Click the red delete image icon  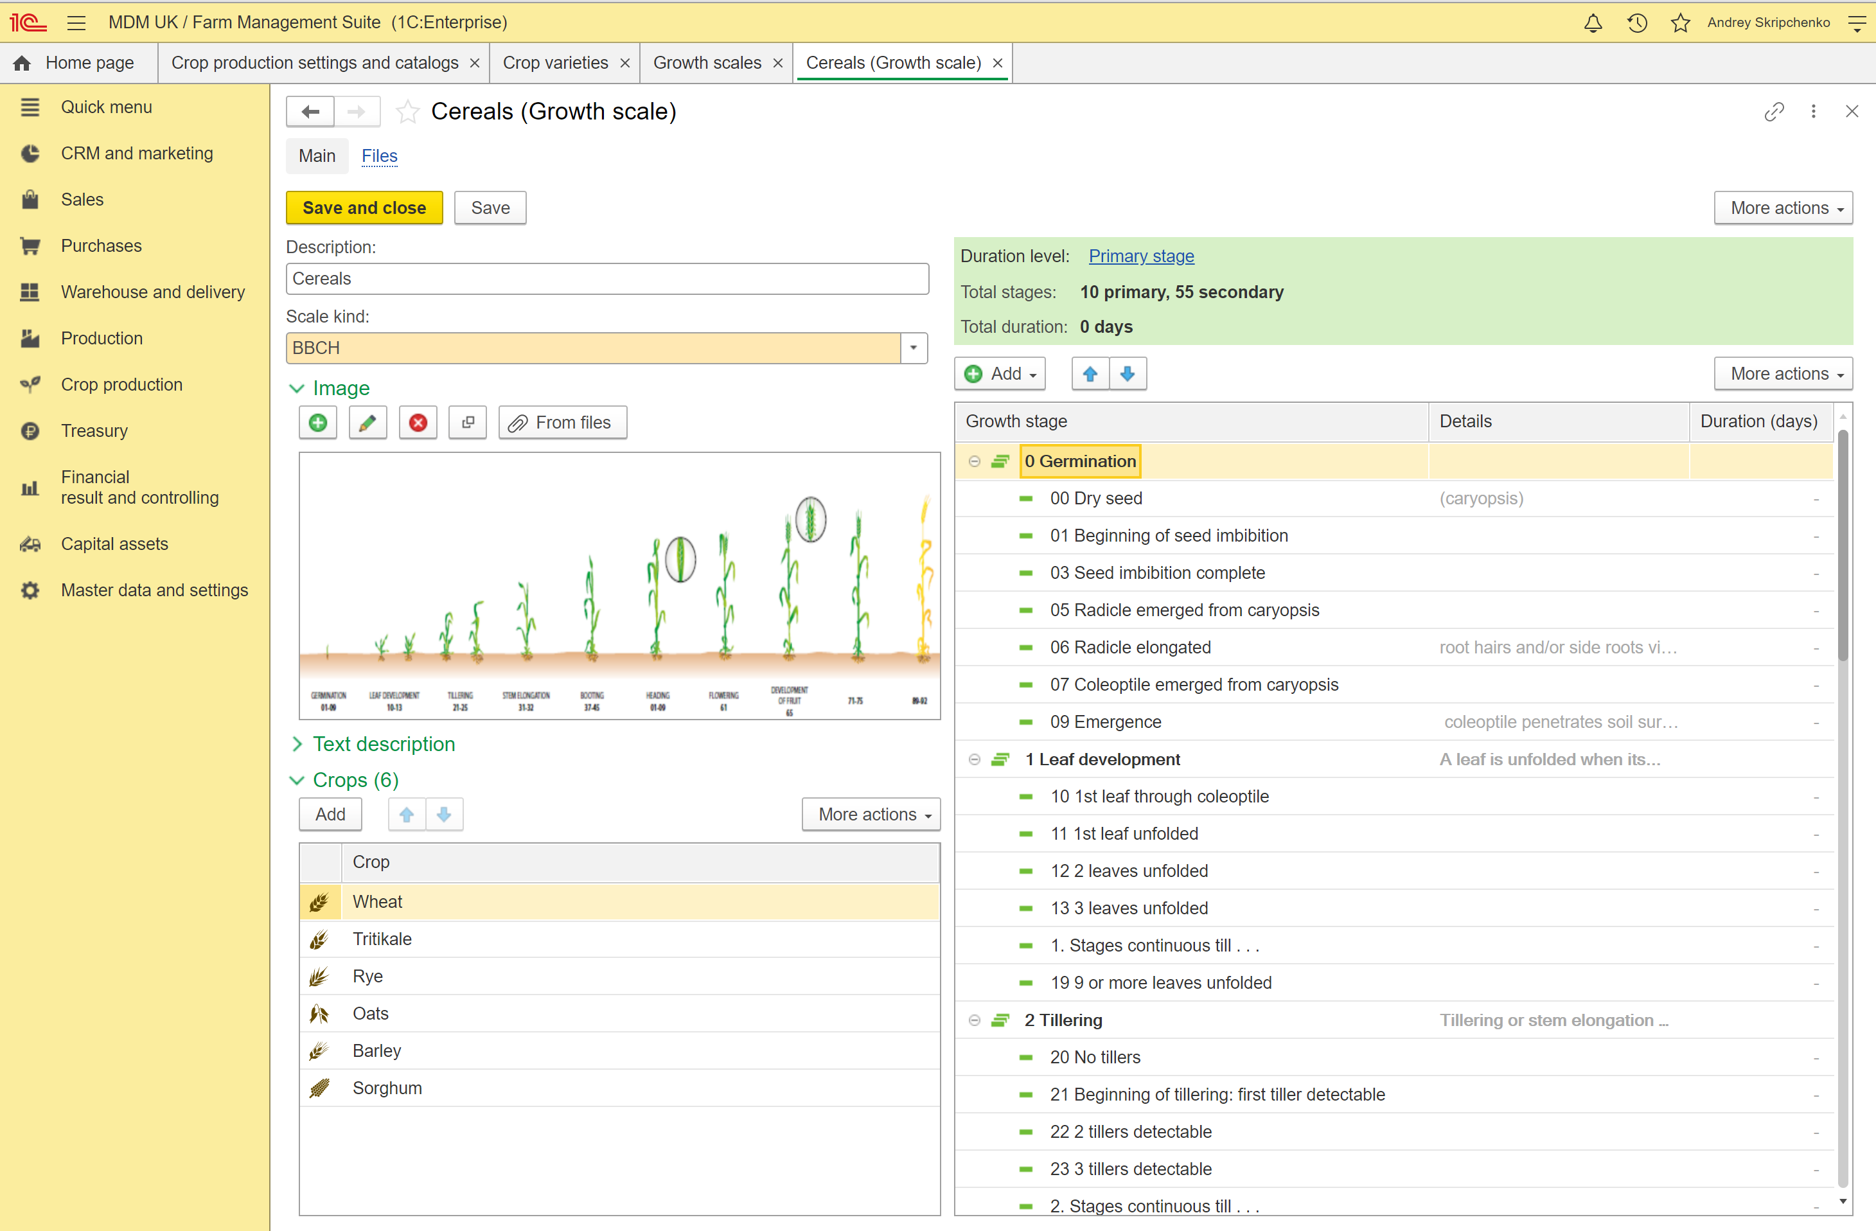418,422
